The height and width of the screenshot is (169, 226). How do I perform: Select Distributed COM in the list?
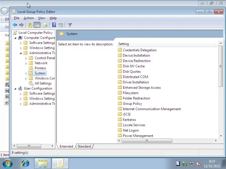135,77
